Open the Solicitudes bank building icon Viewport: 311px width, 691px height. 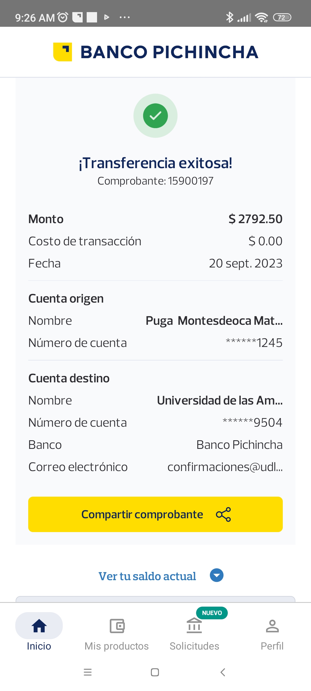tap(194, 626)
